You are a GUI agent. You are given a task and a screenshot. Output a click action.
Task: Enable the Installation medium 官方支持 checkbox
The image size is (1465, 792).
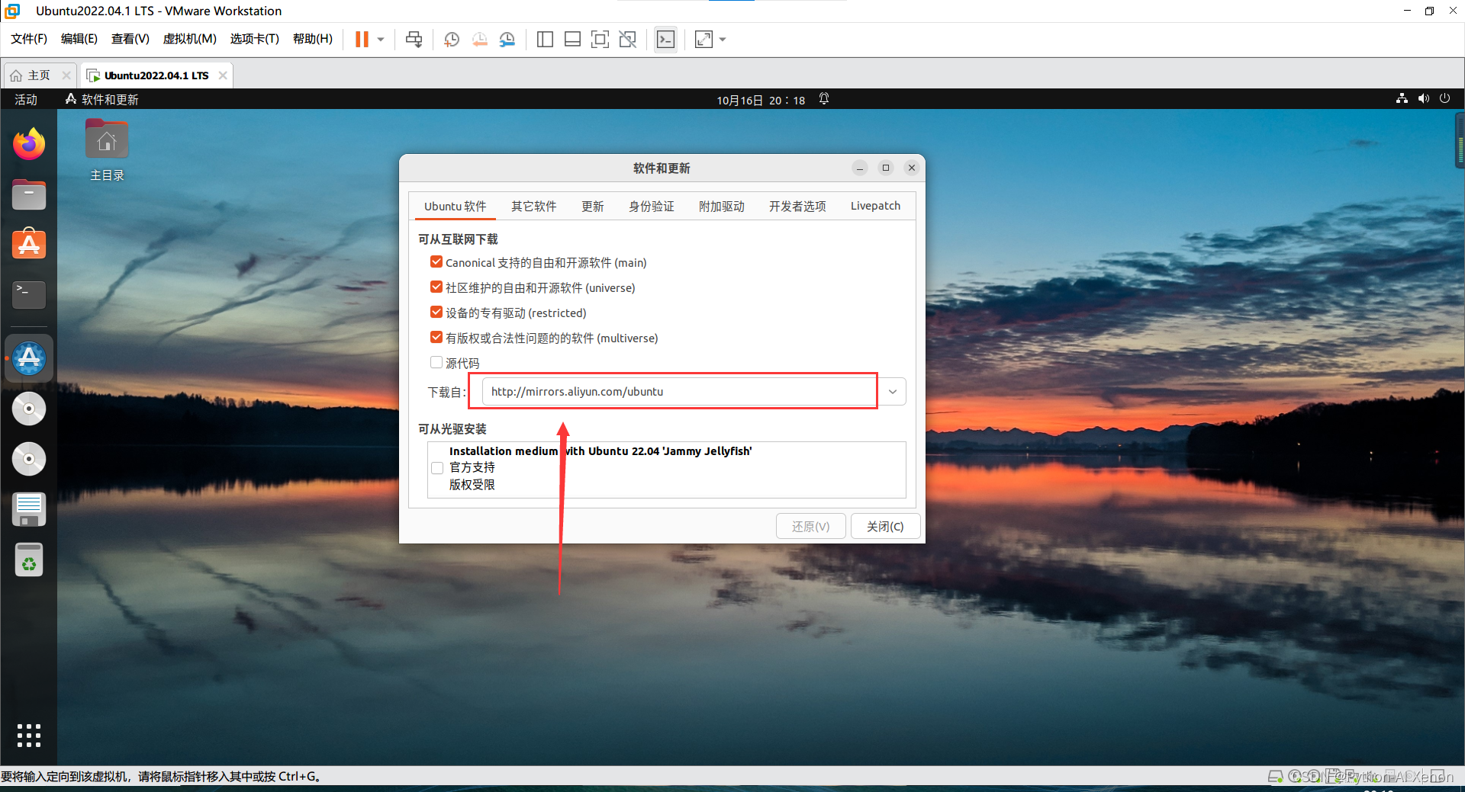coord(437,468)
